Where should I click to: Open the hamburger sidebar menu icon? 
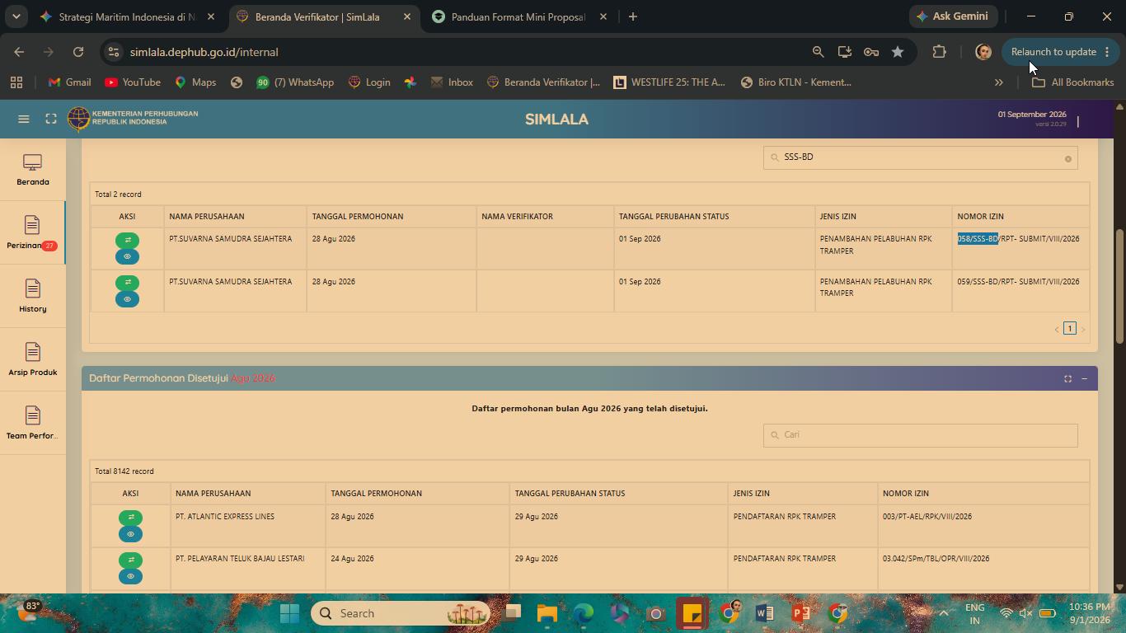[x=24, y=120]
